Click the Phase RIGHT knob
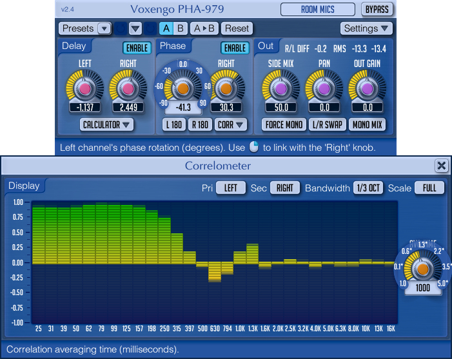The width and height of the screenshot is (452, 359). tap(226, 88)
